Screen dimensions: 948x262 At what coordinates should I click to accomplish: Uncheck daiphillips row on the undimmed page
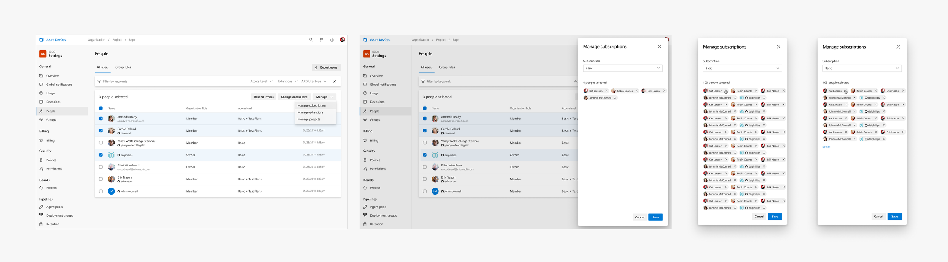(101, 155)
